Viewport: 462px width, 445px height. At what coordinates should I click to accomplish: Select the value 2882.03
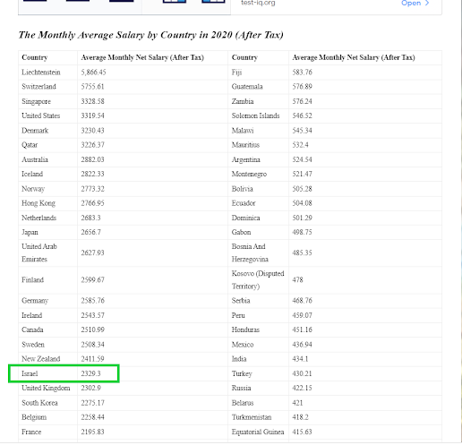click(x=92, y=159)
